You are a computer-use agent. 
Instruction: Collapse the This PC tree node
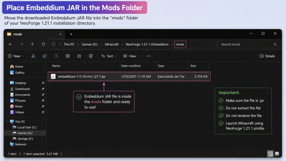click(7, 122)
